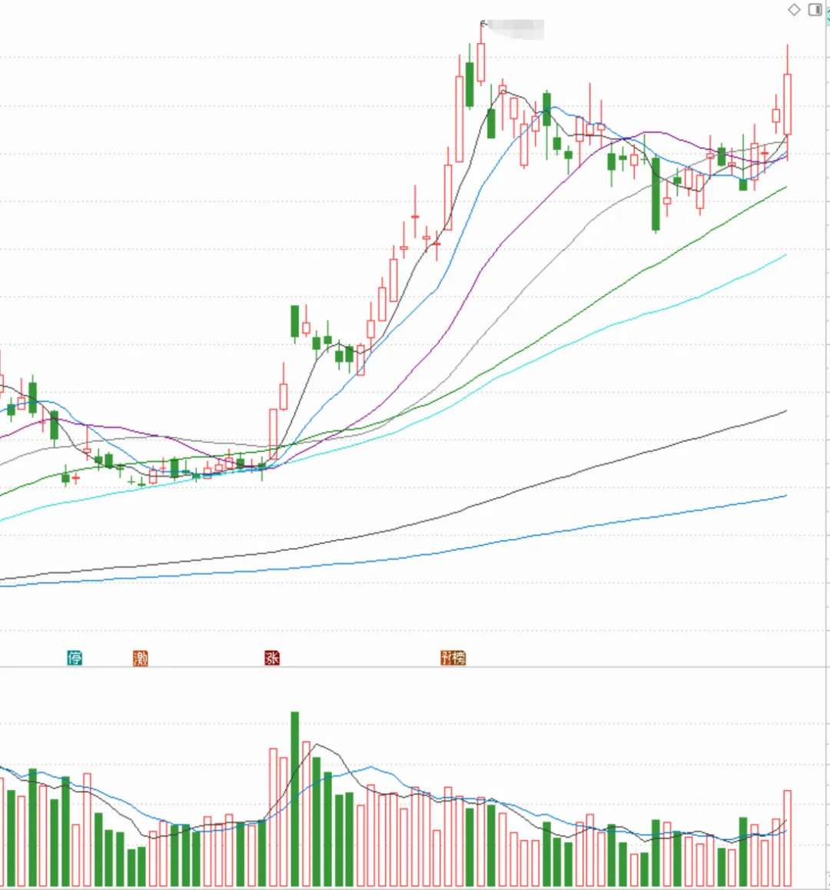Click the blurred high-price label at chart peak
Screen dimensions: 830x890
coord(516,29)
